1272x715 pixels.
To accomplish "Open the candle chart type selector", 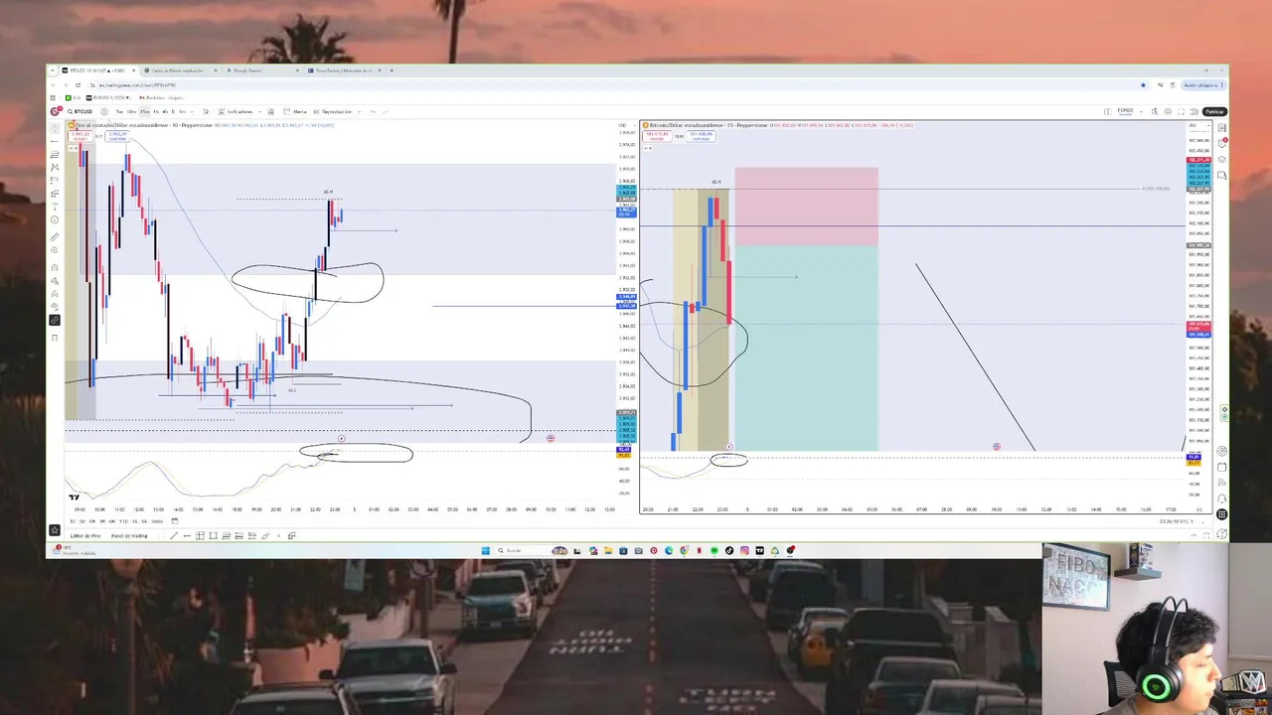I will tap(206, 111).
